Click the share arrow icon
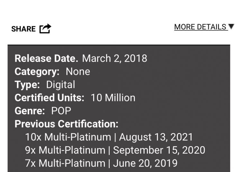 45,28
